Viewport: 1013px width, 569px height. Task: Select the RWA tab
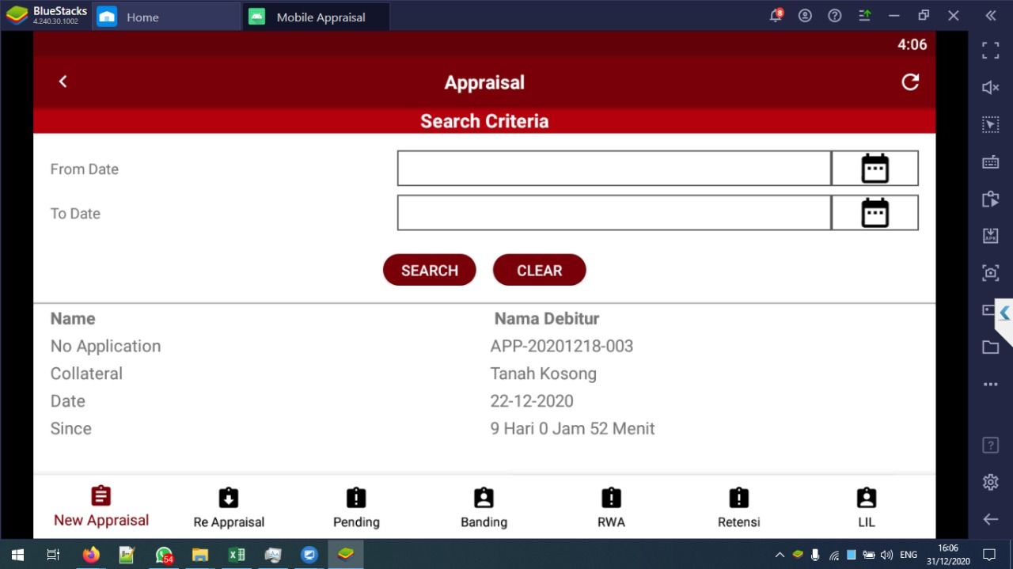click(x=611, y=508)
